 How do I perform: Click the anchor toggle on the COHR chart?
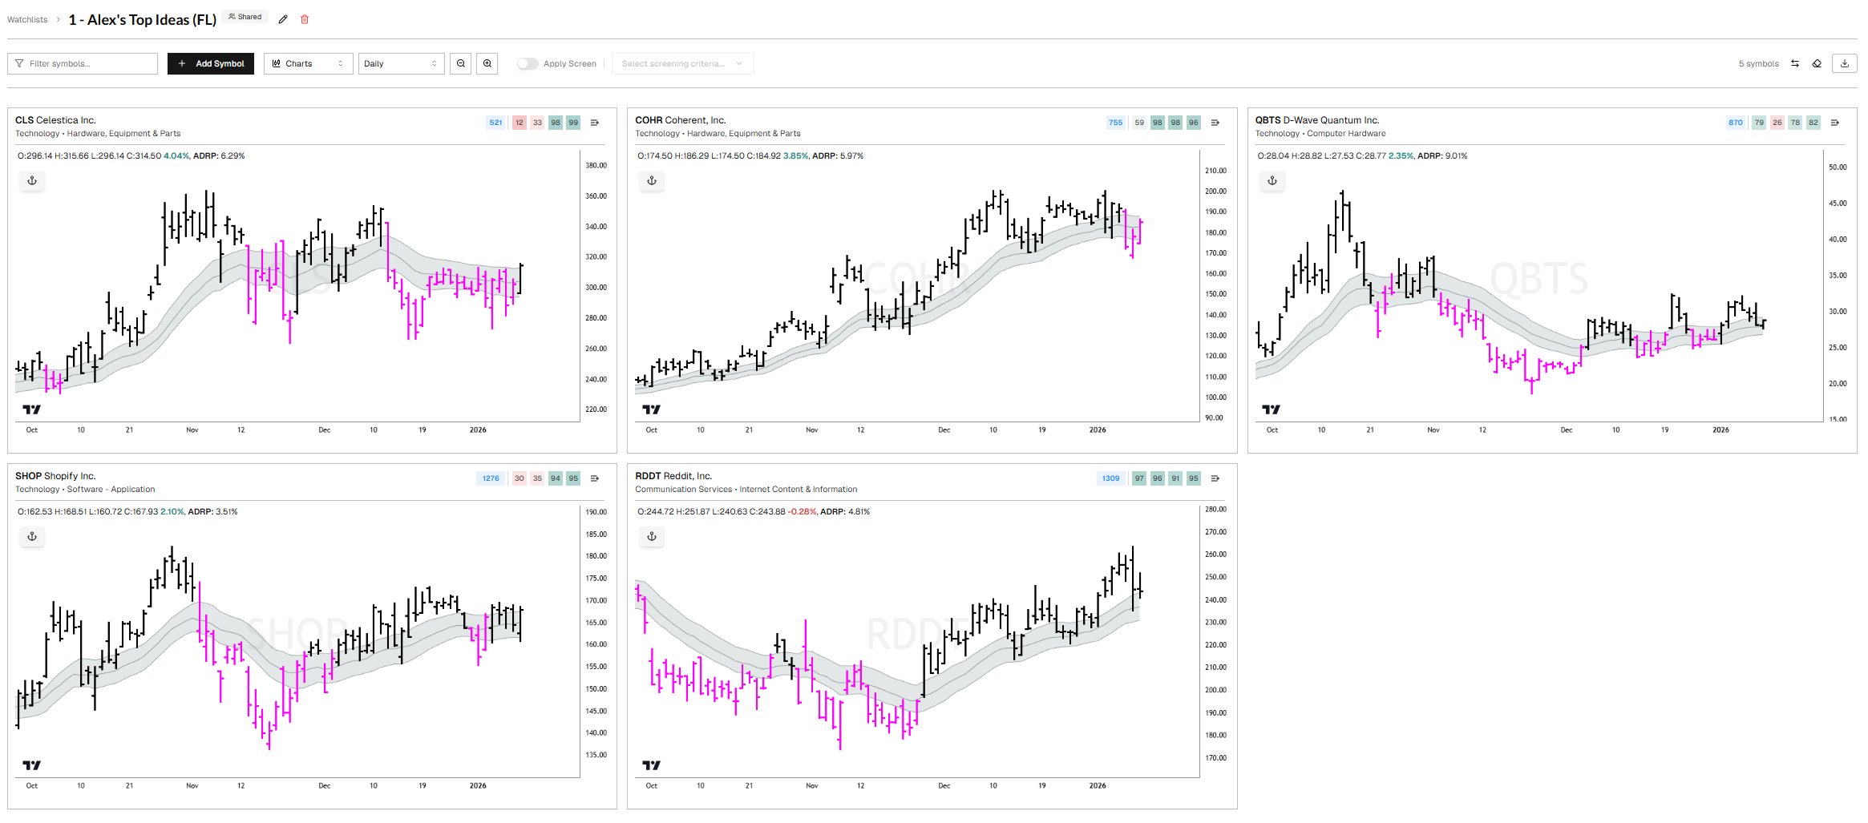pos(652,181)
